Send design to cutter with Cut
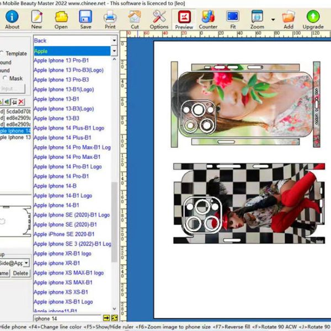This screenshot has height=331, width=331. 135,19
